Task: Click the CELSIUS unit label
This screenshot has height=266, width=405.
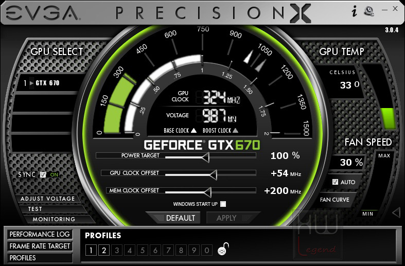Action: click(x=342, y=73)
